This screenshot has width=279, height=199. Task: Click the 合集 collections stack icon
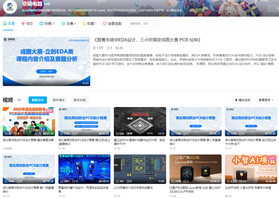point(63,24)
